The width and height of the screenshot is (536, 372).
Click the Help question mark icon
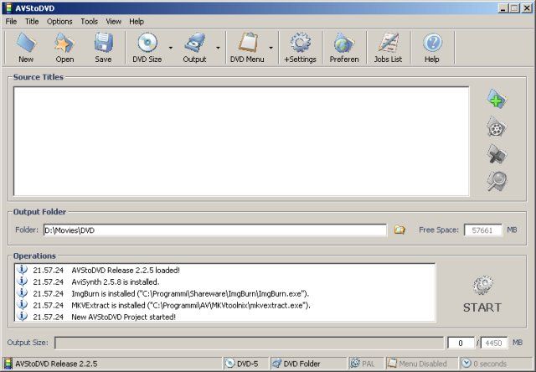[432, 43]
